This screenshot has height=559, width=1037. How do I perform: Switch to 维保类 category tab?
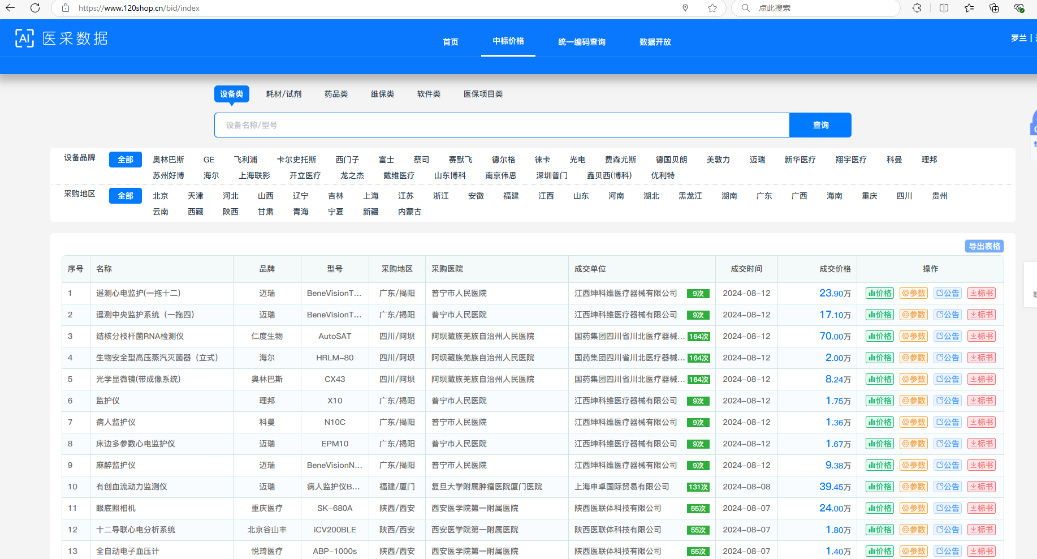383,94
